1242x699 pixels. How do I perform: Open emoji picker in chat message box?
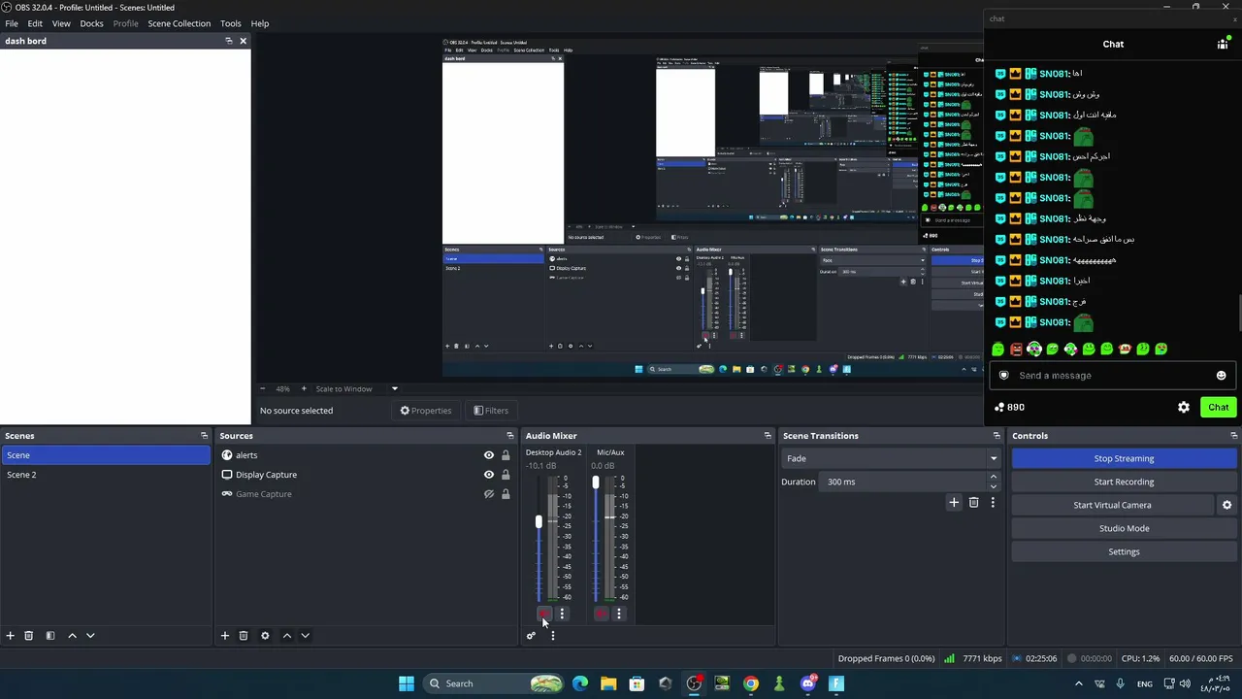pyautogui.click(x=1221, y=375)
